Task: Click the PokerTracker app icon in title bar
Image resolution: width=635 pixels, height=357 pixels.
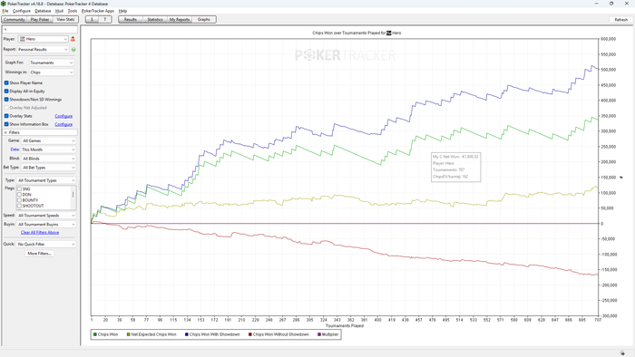Action: click(x=4, y=4)
